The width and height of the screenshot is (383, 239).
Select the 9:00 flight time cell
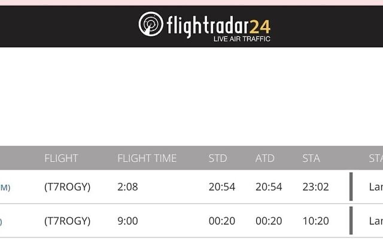(127, 221)
